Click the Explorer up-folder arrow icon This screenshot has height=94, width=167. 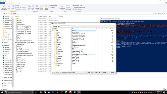pos(8,14)
